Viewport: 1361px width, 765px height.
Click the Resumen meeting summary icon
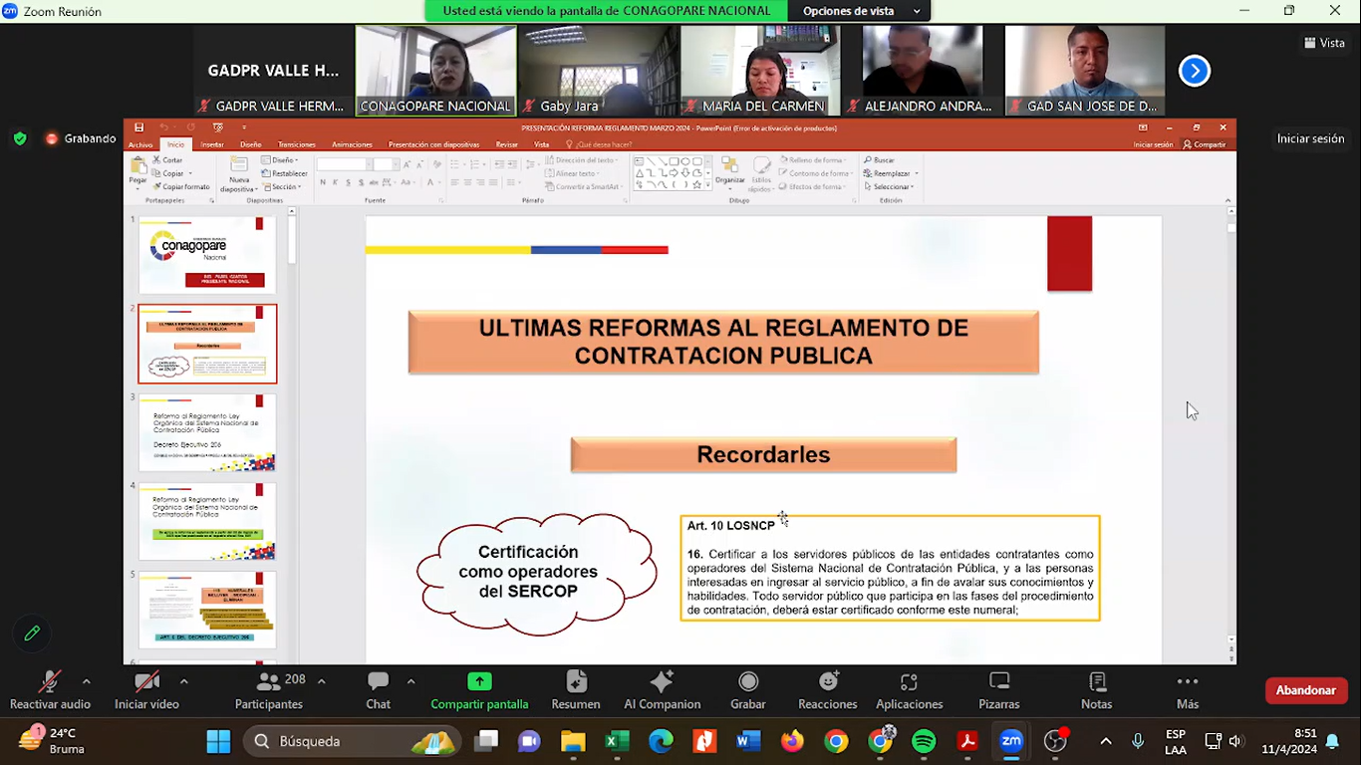pyautogui.click(x=576, y=682)
